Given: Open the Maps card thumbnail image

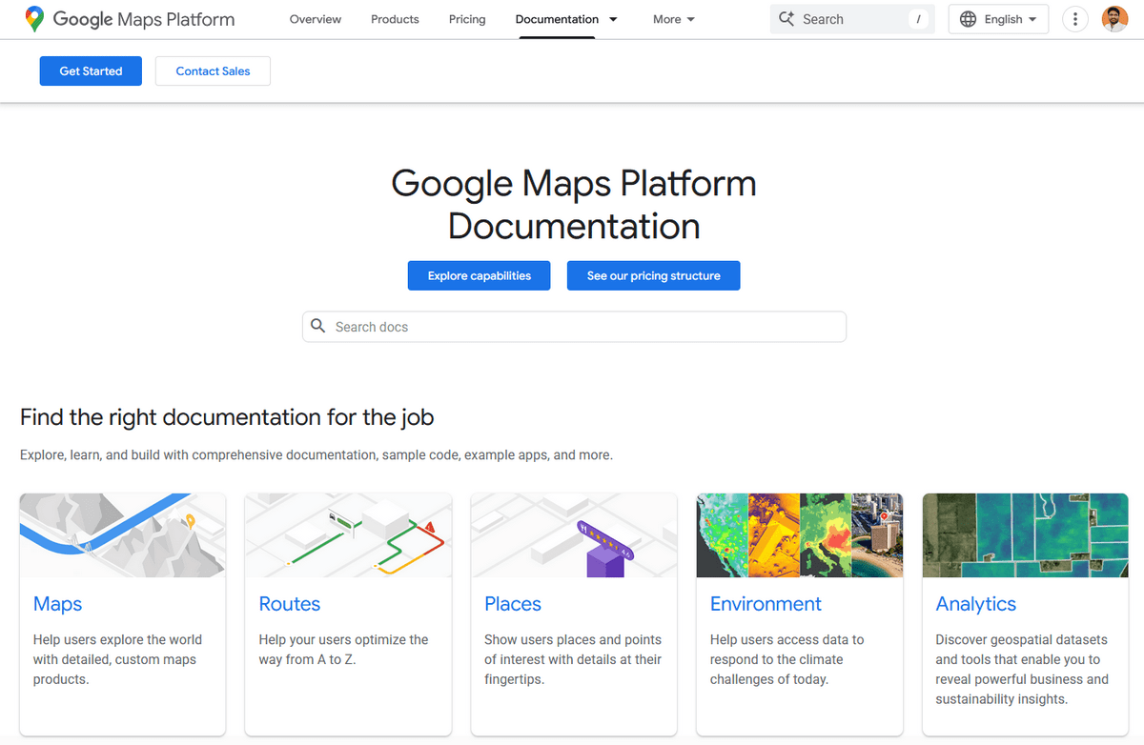Looking at the screenshot, I should point(123,535).
